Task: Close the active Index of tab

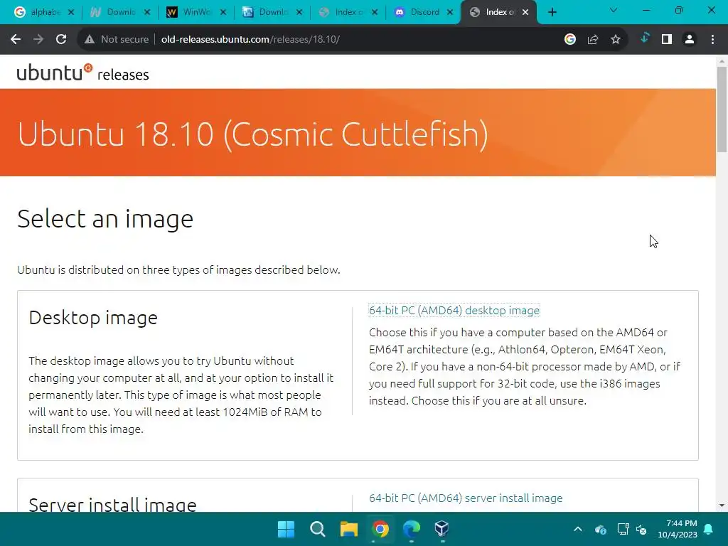Action: 525,13
